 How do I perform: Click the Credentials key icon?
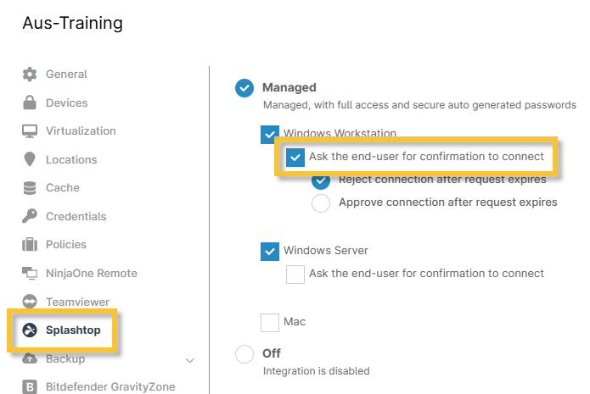[x=30, y=217]
